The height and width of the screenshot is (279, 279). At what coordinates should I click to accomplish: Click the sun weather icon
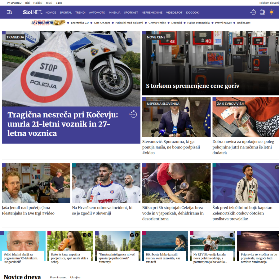click(x=271, y=12)
